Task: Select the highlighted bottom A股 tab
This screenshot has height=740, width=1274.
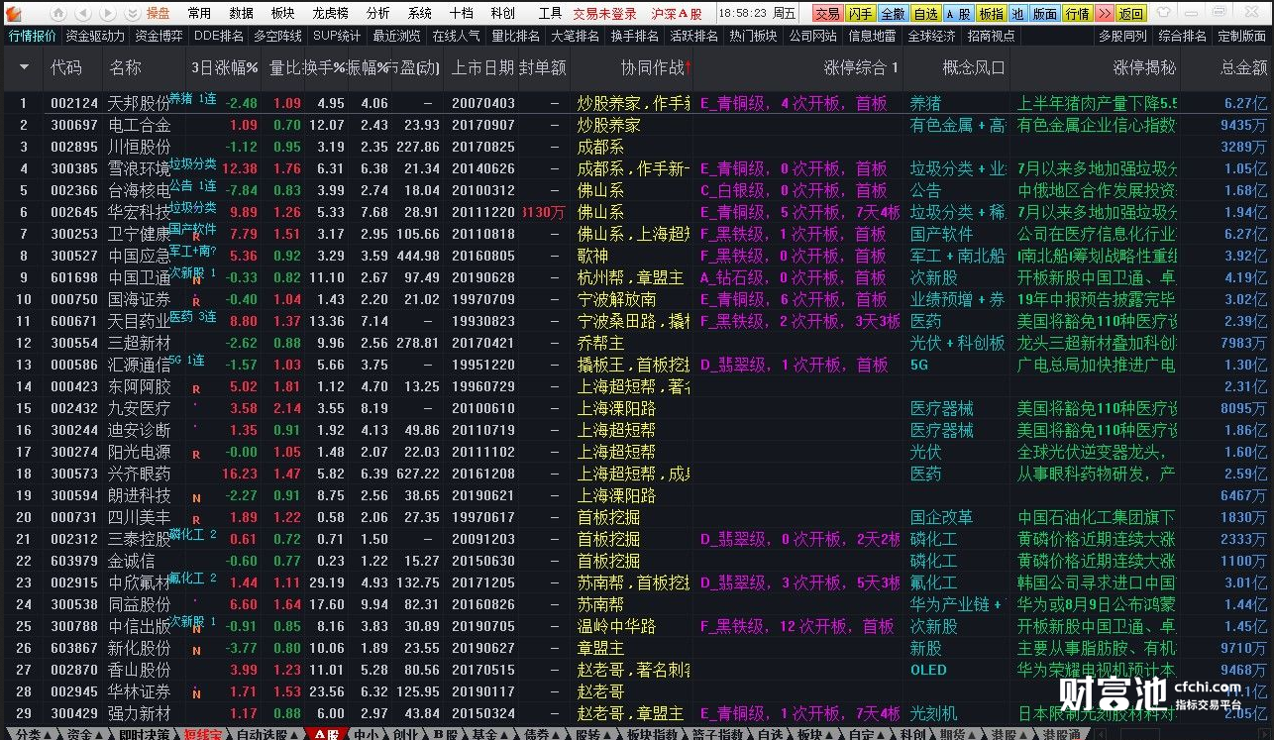Action: [x=327, y=734]
